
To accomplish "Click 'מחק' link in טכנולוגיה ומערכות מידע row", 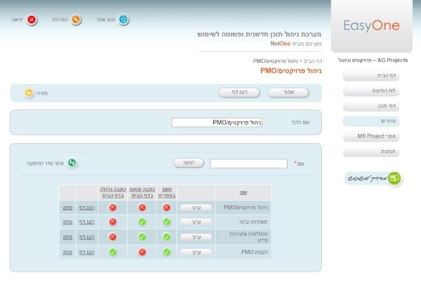I will [67, 237].
